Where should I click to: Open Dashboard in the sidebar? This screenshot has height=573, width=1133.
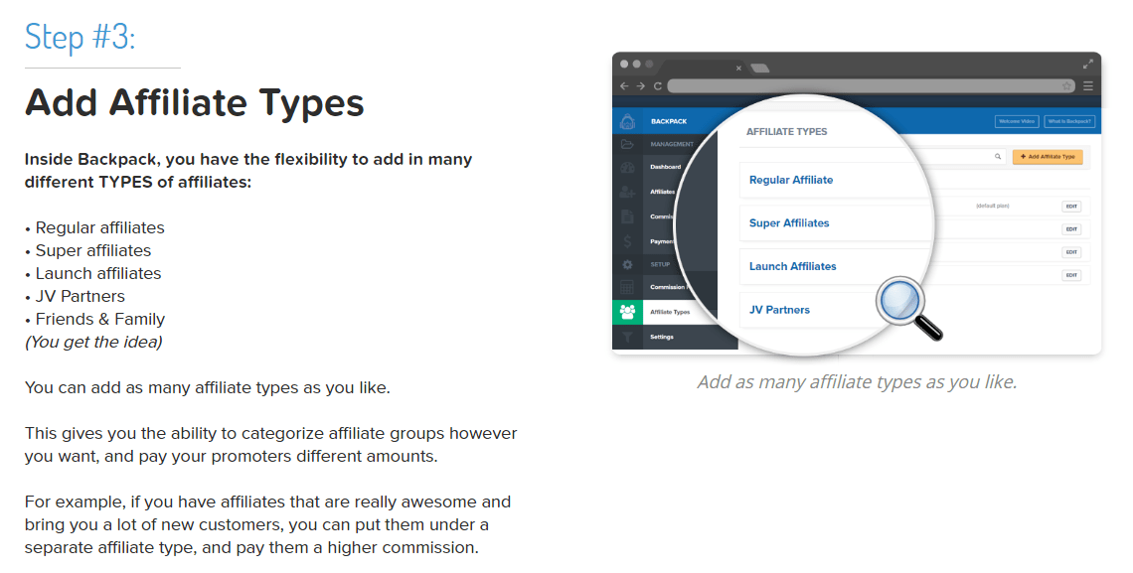pos(665,167)
